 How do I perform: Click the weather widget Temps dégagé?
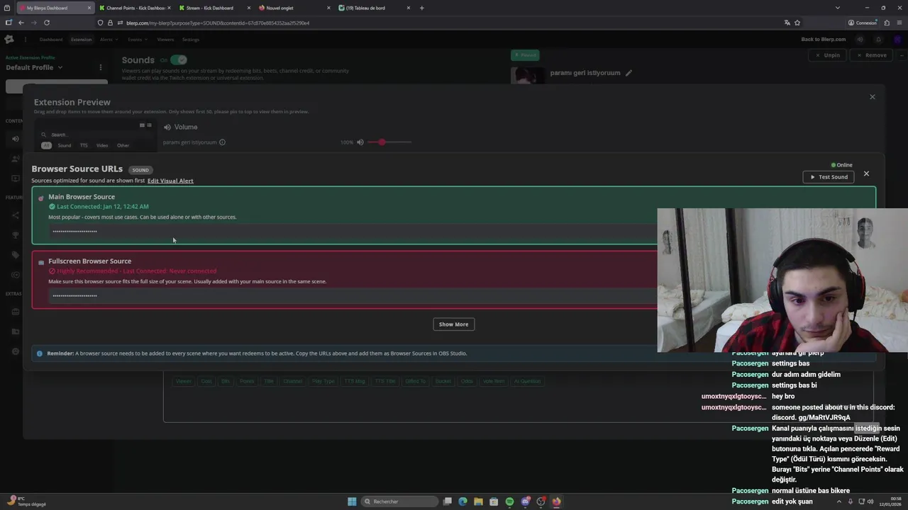click(x=26, y=501)
